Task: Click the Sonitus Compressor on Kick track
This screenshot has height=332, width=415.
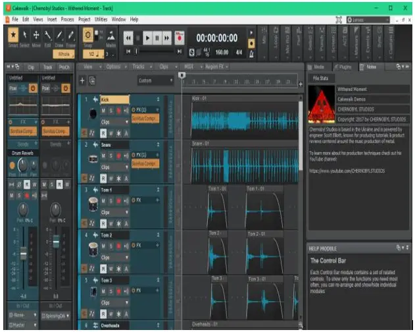Action: [145, 119]
